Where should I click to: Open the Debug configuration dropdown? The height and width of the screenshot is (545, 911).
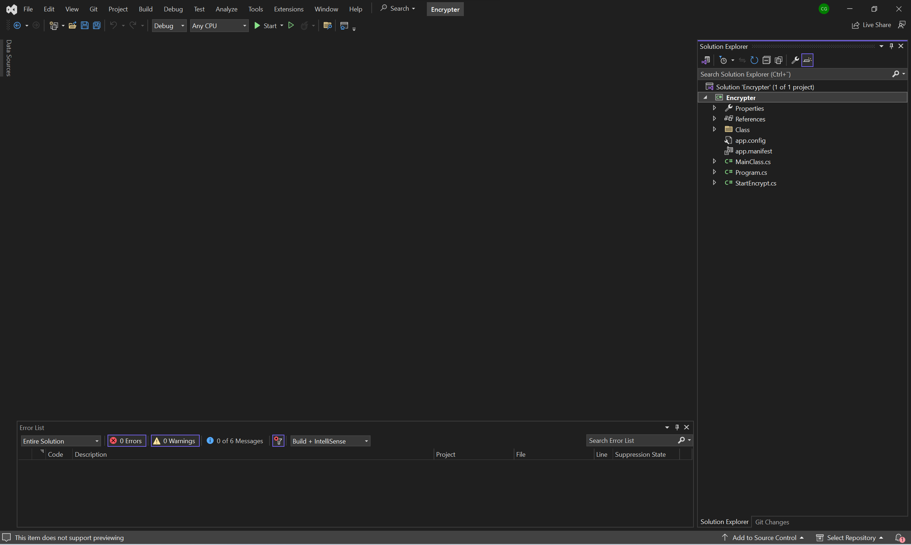pos(169,26)
